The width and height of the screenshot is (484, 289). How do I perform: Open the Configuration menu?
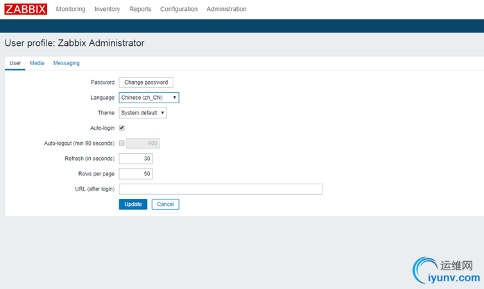coord(179,9)
